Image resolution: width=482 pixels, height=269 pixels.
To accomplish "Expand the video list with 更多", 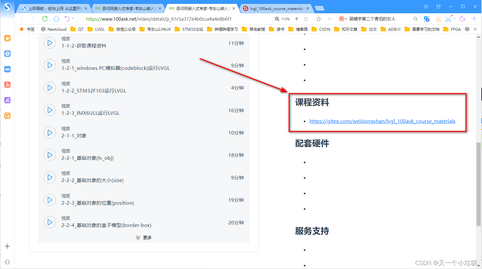I will coord(144,238).
